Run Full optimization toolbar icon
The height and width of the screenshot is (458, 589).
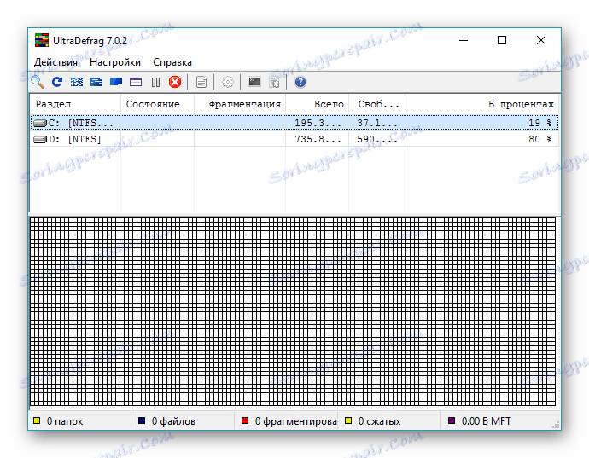coord(116,82)
